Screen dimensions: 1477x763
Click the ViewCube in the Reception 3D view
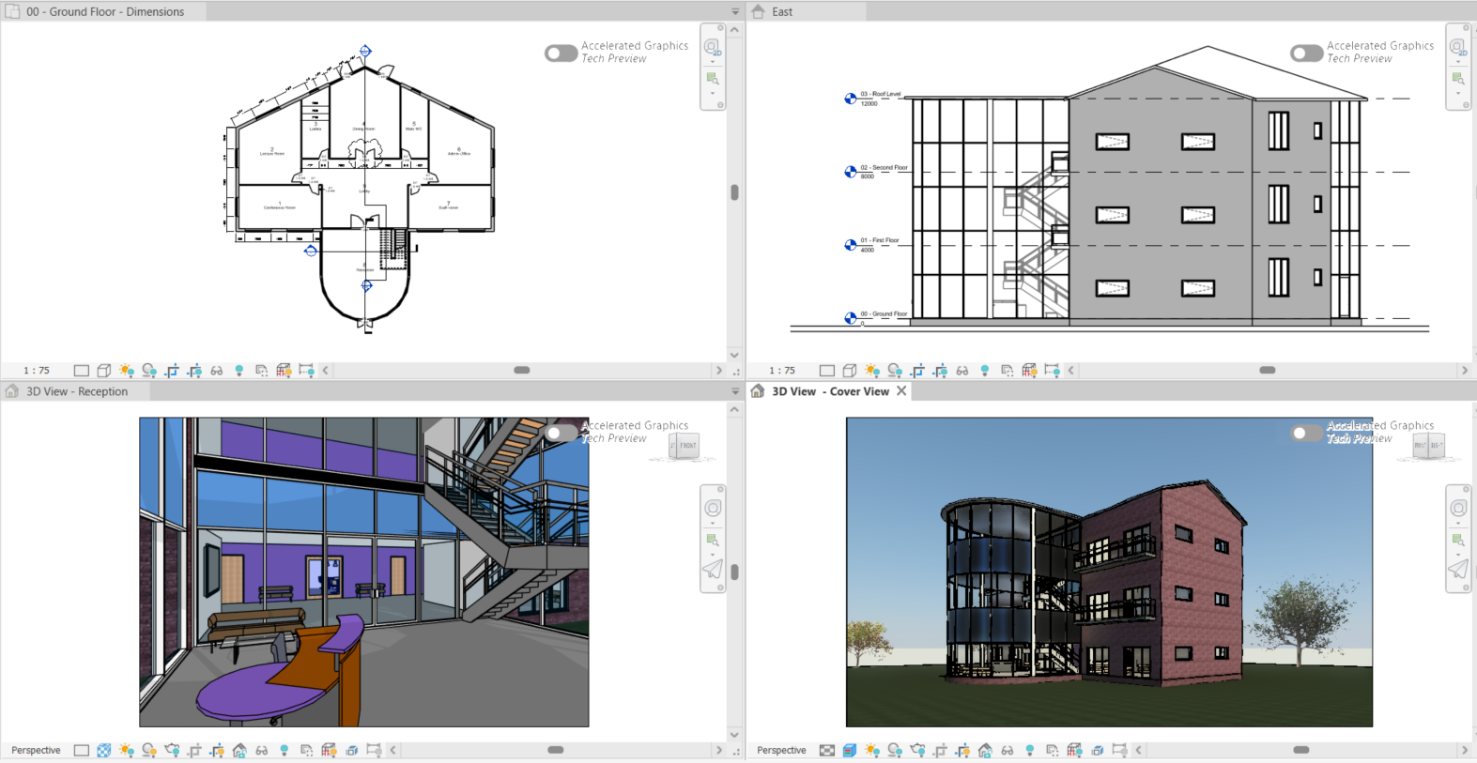pos(685,446)
